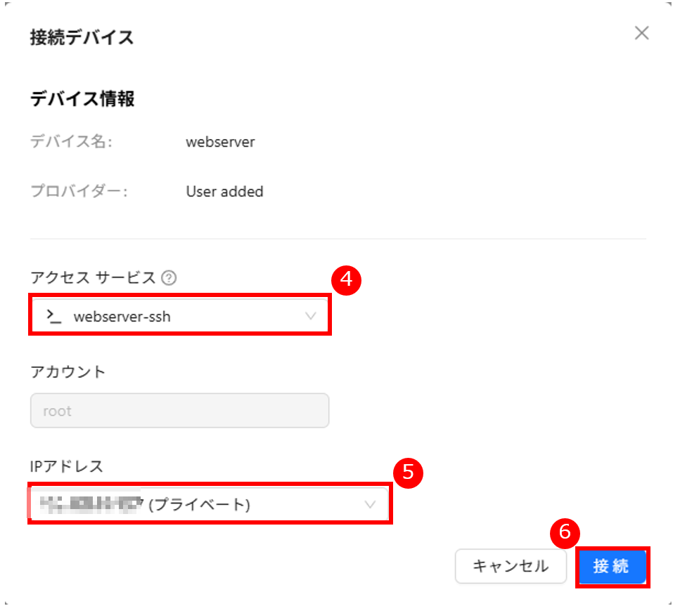This screenshot has height=606, width=673.
Task: Click the red number 6 marker
Action: [564, 533]
